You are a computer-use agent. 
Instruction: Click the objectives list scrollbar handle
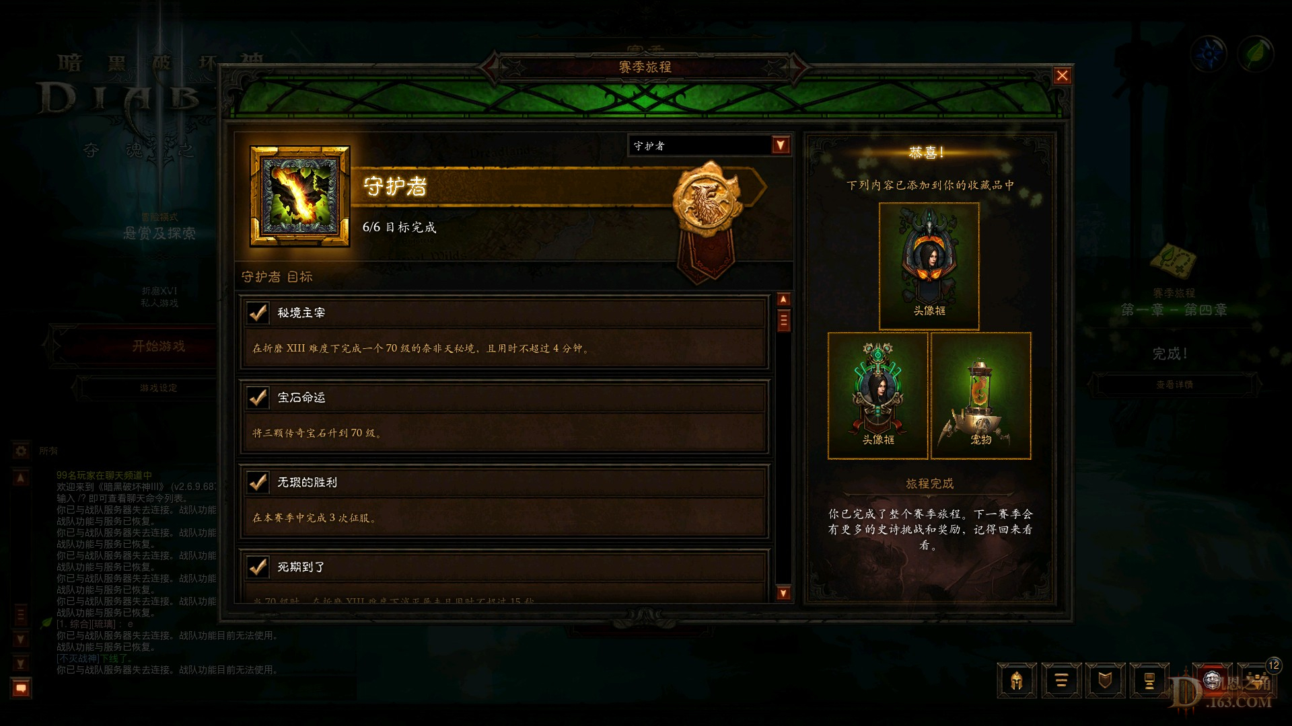click(x=783, y=321)
